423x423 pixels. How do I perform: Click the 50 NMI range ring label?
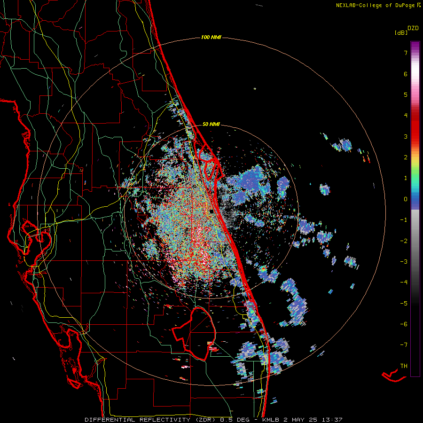(x=211, y=124)
